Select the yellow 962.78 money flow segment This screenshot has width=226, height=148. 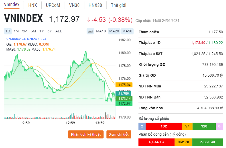click(184, 142)
